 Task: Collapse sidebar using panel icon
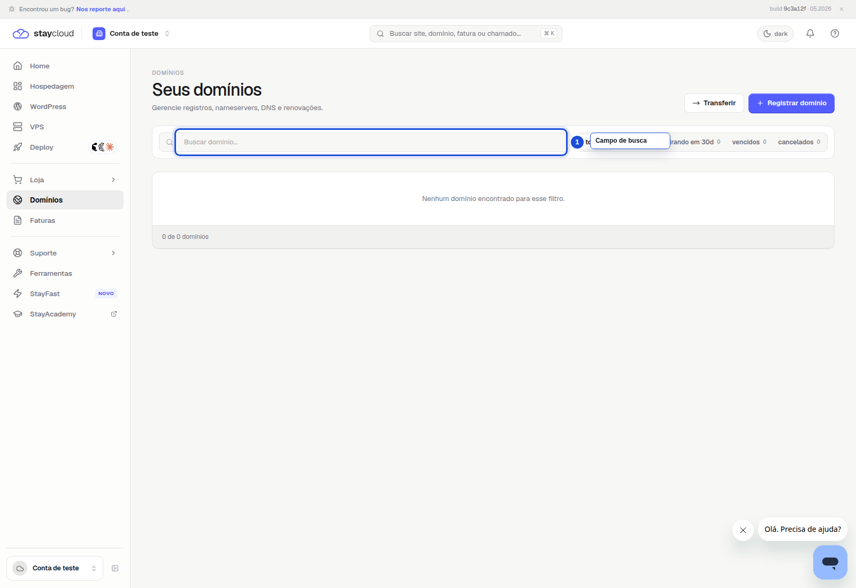pyautogui.click(x=115, y=568)
